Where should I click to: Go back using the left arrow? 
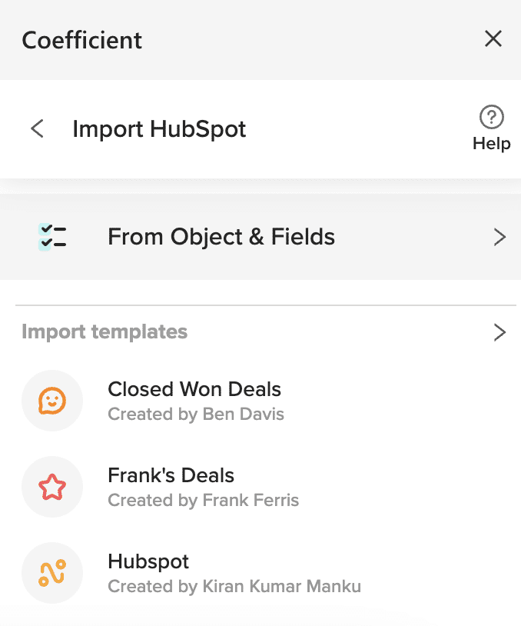coord(37,128)
